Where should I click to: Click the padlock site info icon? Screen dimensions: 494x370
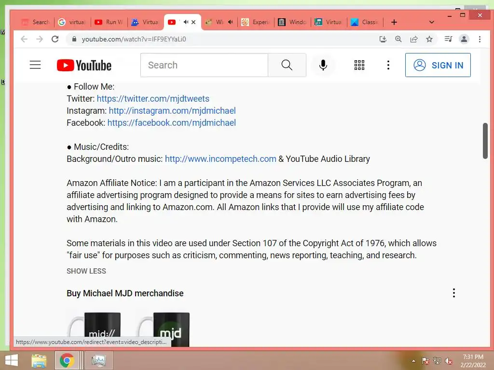[74, 39]
